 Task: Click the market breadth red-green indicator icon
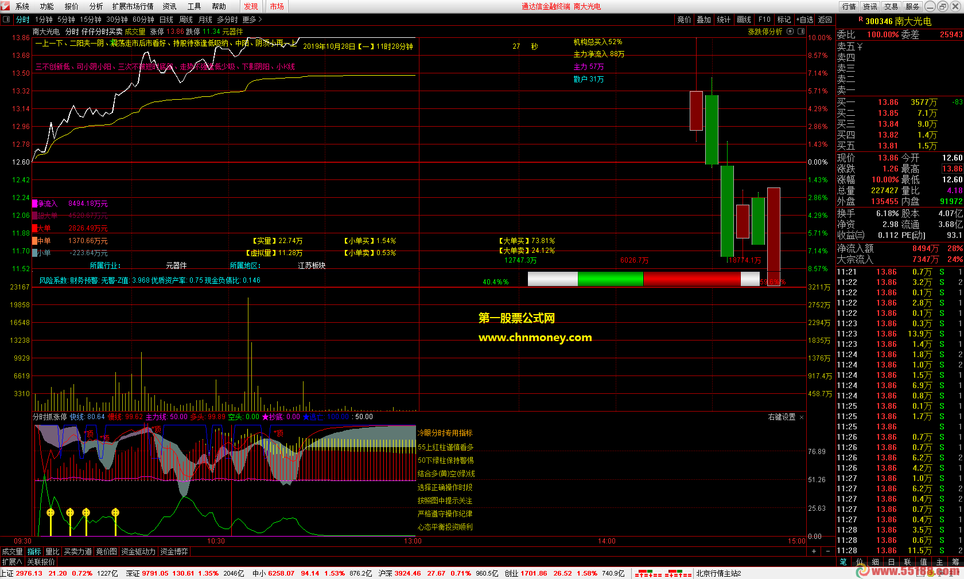point(663,573)
